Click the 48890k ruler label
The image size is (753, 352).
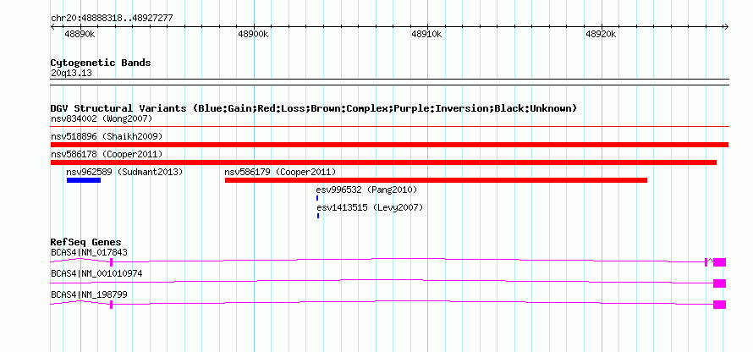[80, 35]
